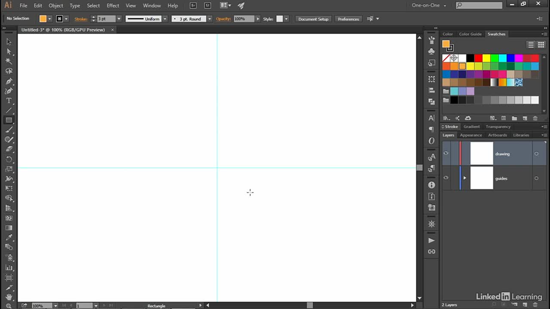Open the stroke weight dropdown
Image resolution: width=550 pixels, height=309 pixels.
(119, 19)
